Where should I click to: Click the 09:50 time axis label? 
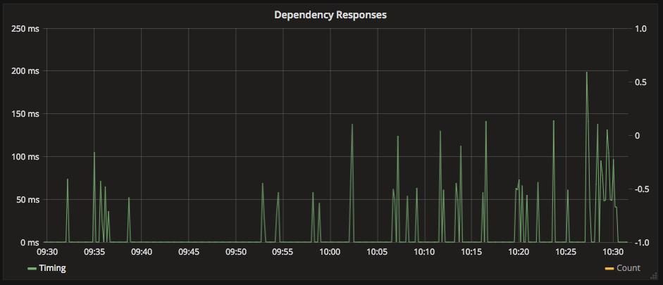[x=235, y=253]
